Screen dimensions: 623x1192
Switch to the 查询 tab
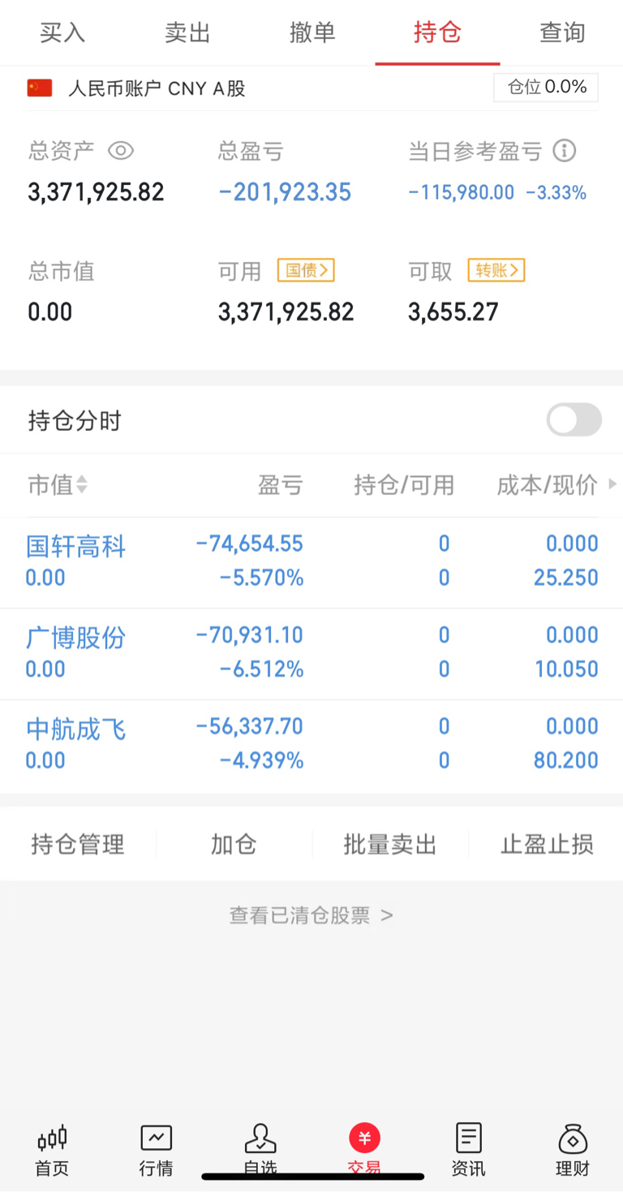click(x=562, y=32)
